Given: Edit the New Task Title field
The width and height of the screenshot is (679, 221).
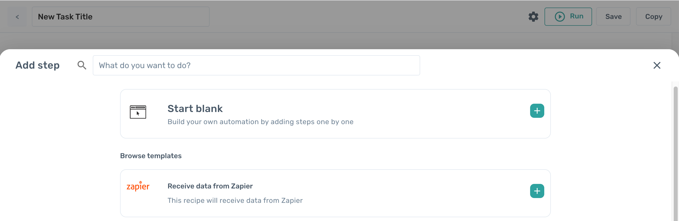Looking at the screenshot, I should click(x=121, y=17).
